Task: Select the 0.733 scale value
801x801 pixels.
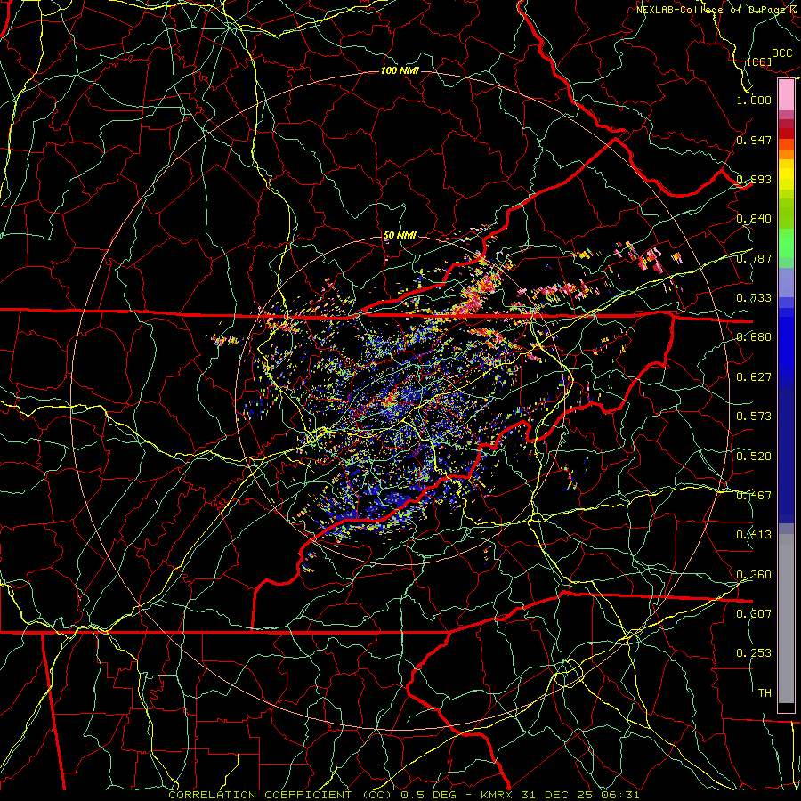Action: pos(754,298)
